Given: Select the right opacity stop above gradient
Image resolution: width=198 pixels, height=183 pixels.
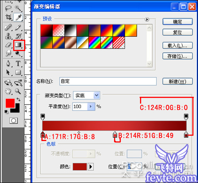Looking at the screenshot, I should coord(186,117).
